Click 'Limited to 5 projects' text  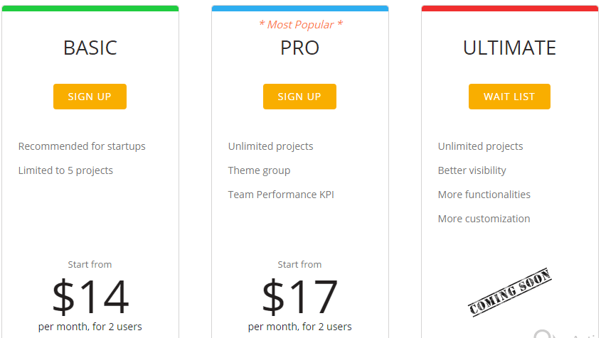65,170
